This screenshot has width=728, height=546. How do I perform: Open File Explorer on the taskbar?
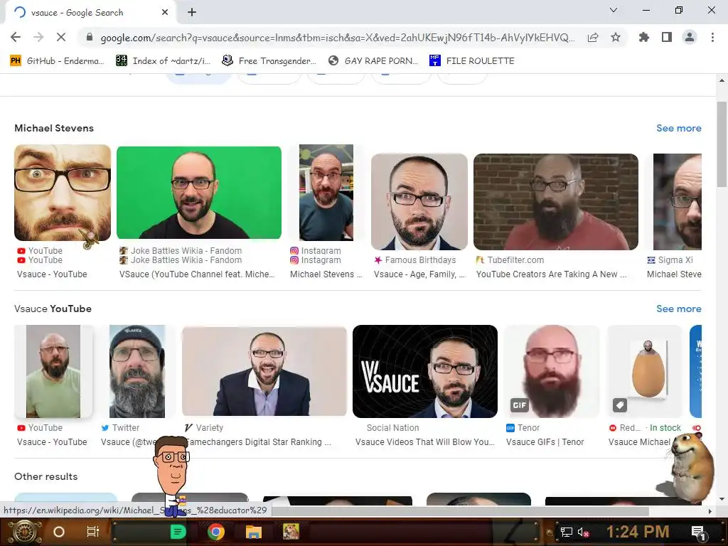(x=254, y=532)
